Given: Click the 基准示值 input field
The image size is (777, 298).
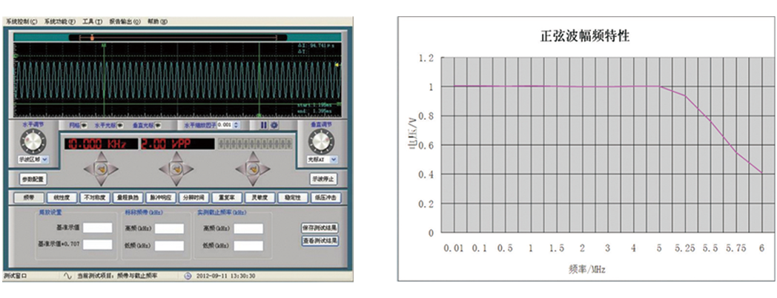Looking at the screenshot, I should (x=97, y=228).
